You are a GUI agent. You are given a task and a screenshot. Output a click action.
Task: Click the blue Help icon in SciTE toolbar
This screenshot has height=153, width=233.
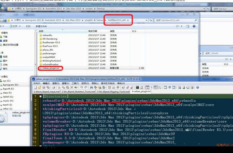click(x=197, y=88)
